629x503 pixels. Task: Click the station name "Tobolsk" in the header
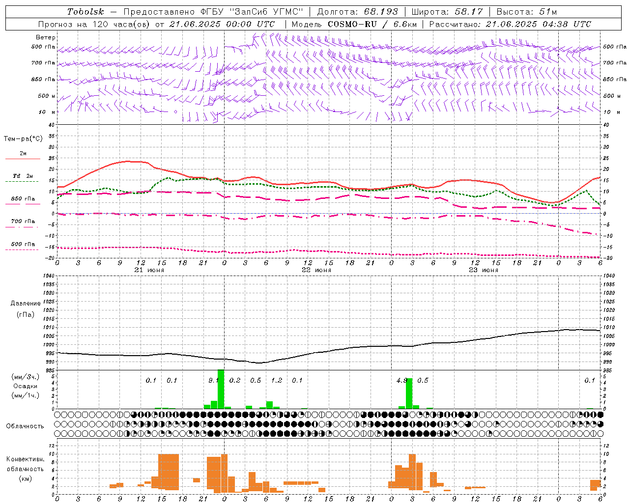[x=86, y=12]
